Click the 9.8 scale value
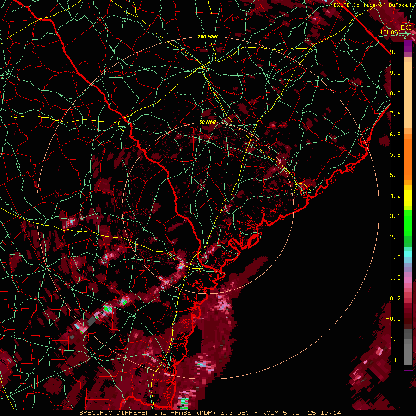Image resolution: width=416 pixels, height=416 pixels. [x=395, y=52]
